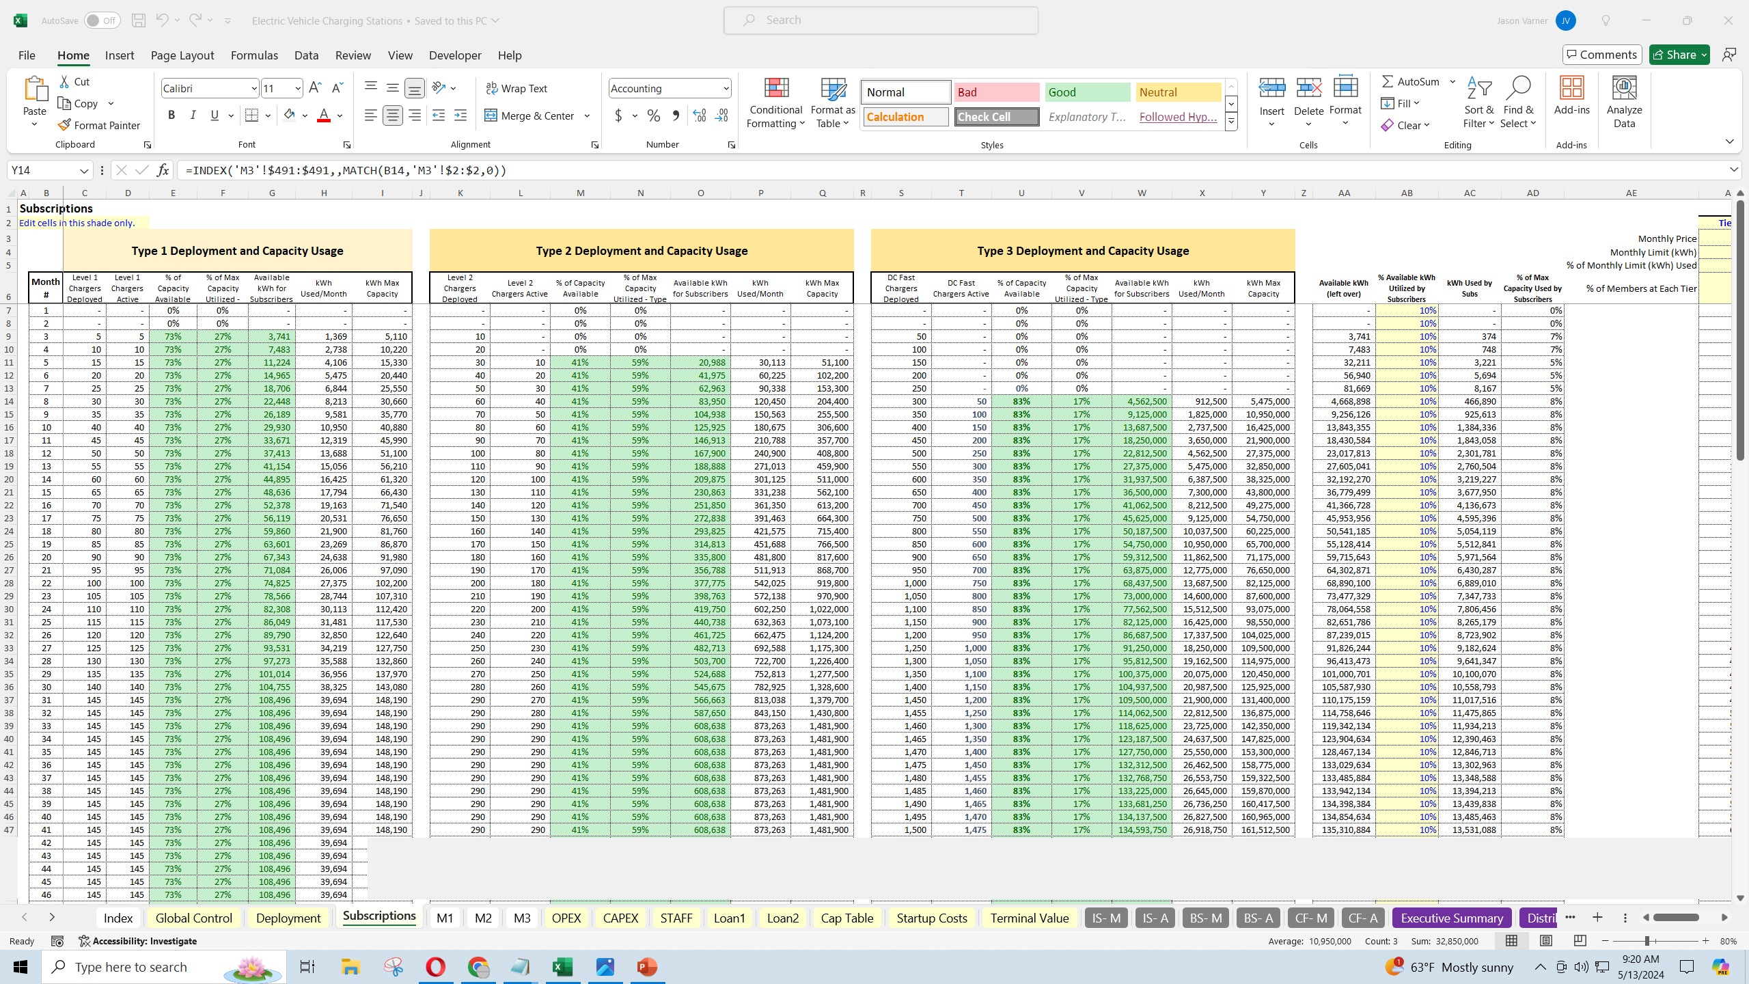This screenshot has height=984, width=1749.
Task: Open the Add-ins icon
Action: [x=1571, y=89]
